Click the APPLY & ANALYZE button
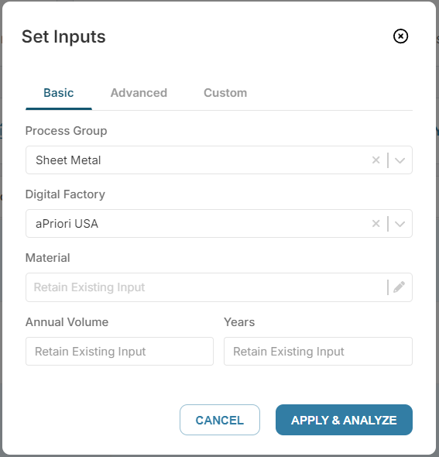439x457 pixels. [x=344, y=420]
